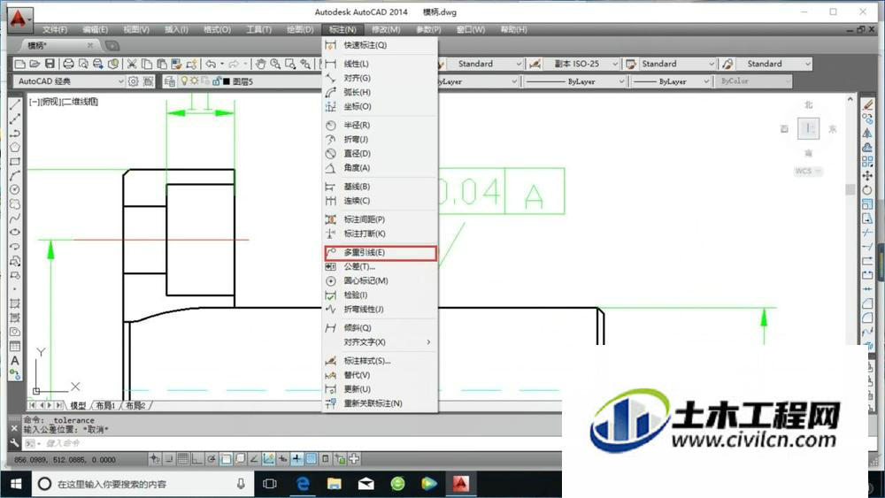Save the drawing with the floppy icon
Viewport: 885px width, 498px height.
[x=50, y=64]
